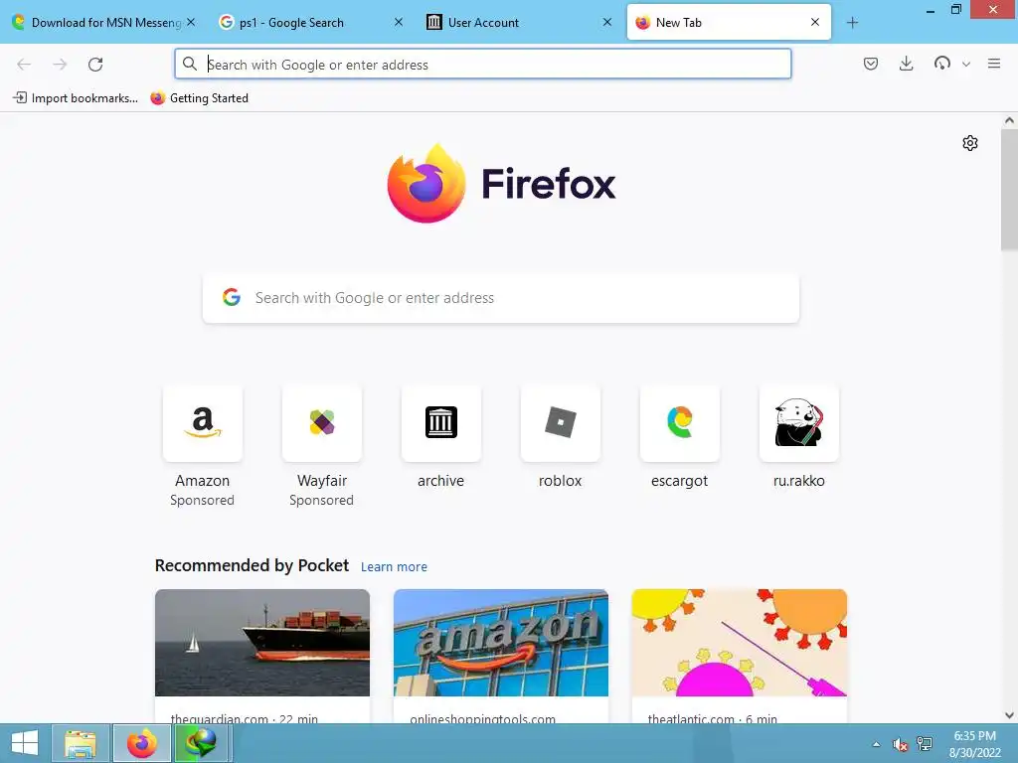The image size is (1018, 763).
Task: Click the Google G icon in search box
Action: pyautogui.click(x=231, y=297)
